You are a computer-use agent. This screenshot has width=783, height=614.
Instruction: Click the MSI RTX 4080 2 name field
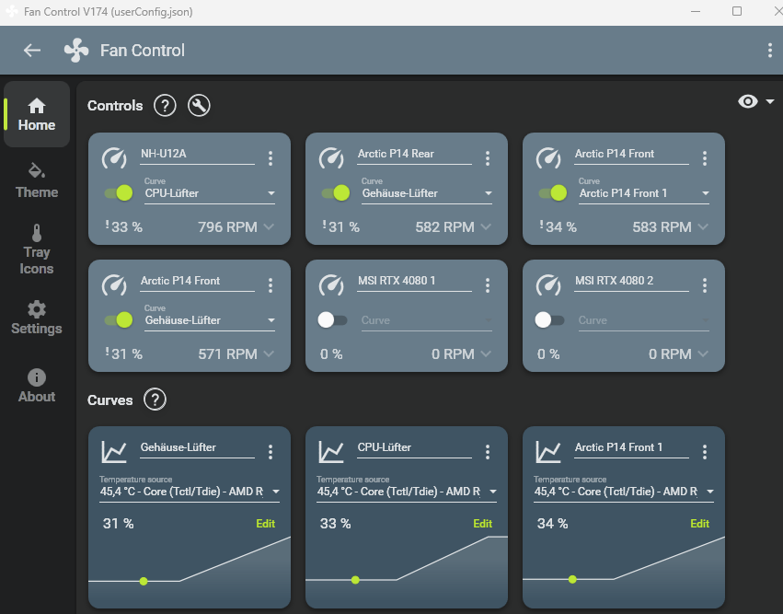(631, 281)
